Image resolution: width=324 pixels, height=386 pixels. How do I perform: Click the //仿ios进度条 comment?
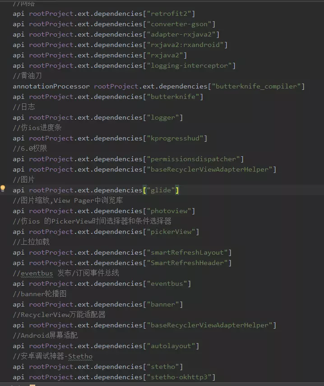pyautogui.click(x=37, y=128)
